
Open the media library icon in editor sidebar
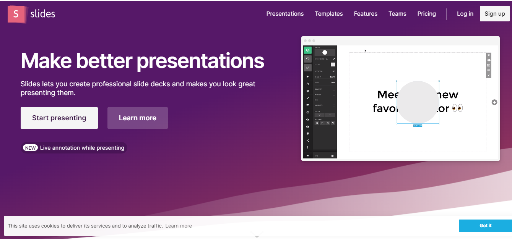coord(308,134)
